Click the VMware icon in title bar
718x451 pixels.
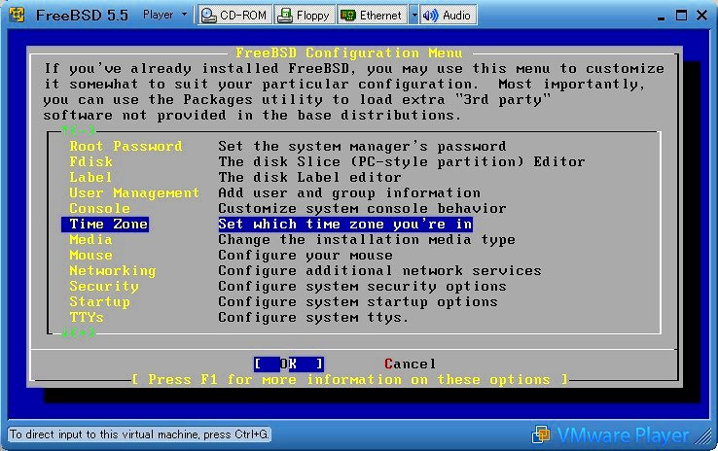click(17, 16)
